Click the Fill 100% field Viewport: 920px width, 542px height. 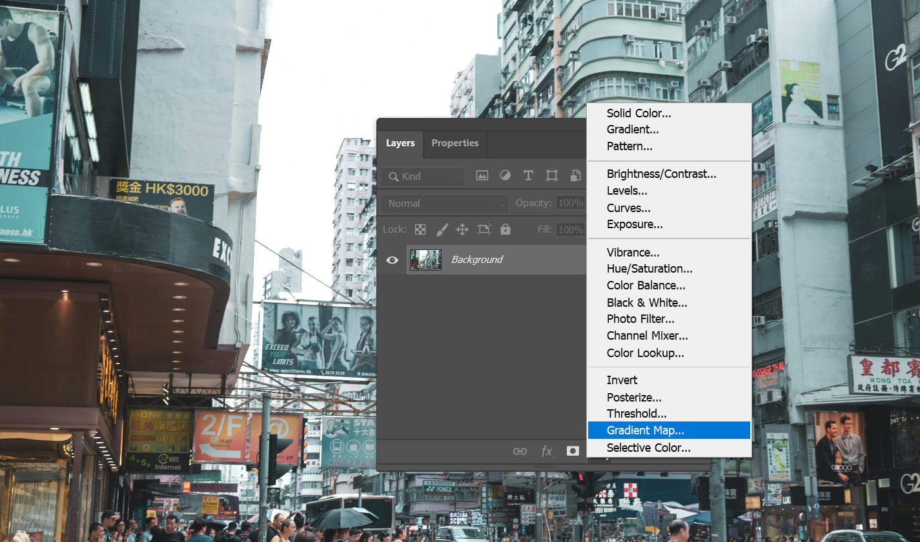571,229
